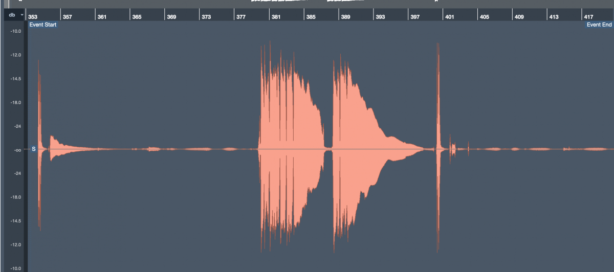Click ruler position 381

[276, 17]
